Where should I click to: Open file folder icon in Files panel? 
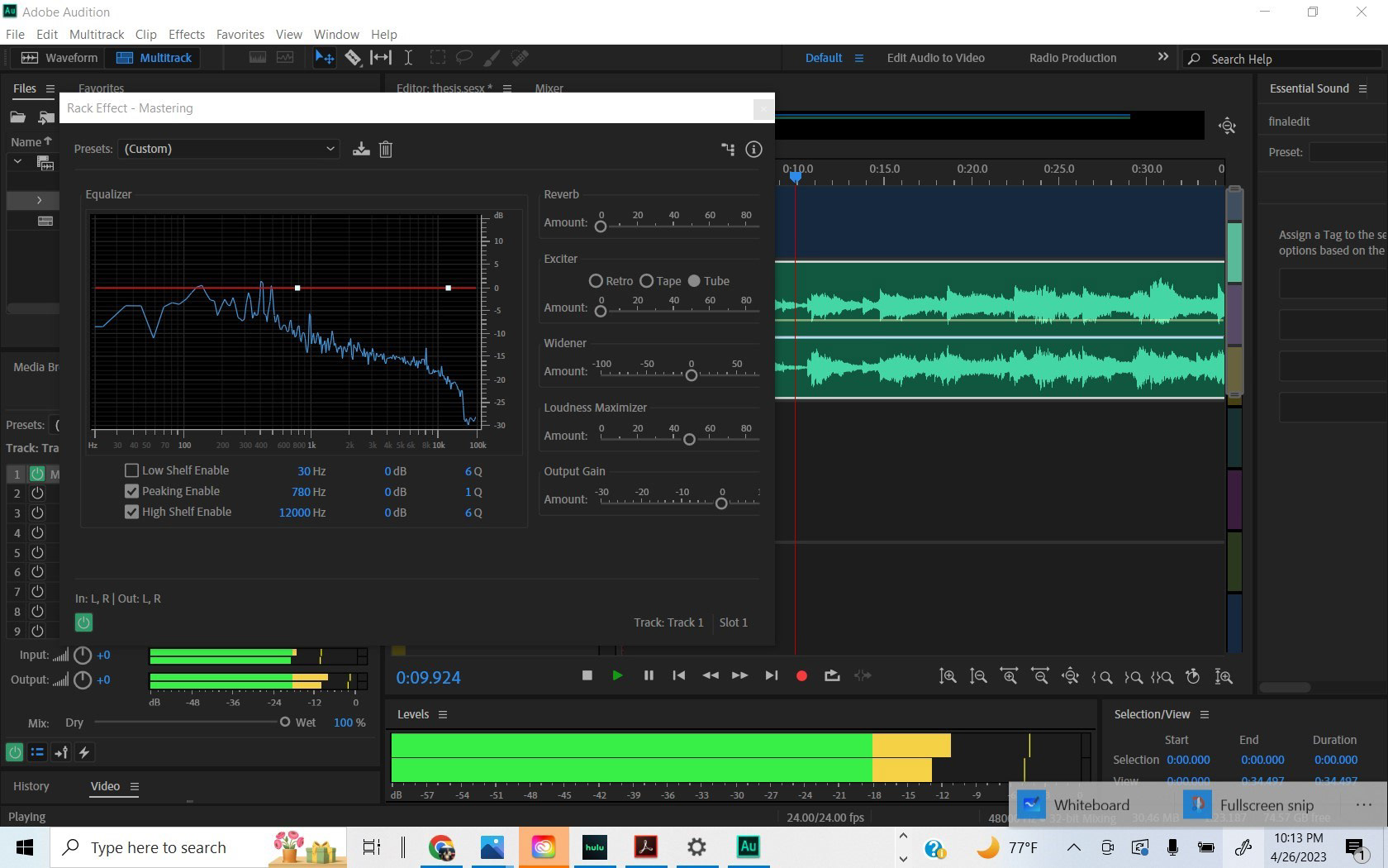17,117
